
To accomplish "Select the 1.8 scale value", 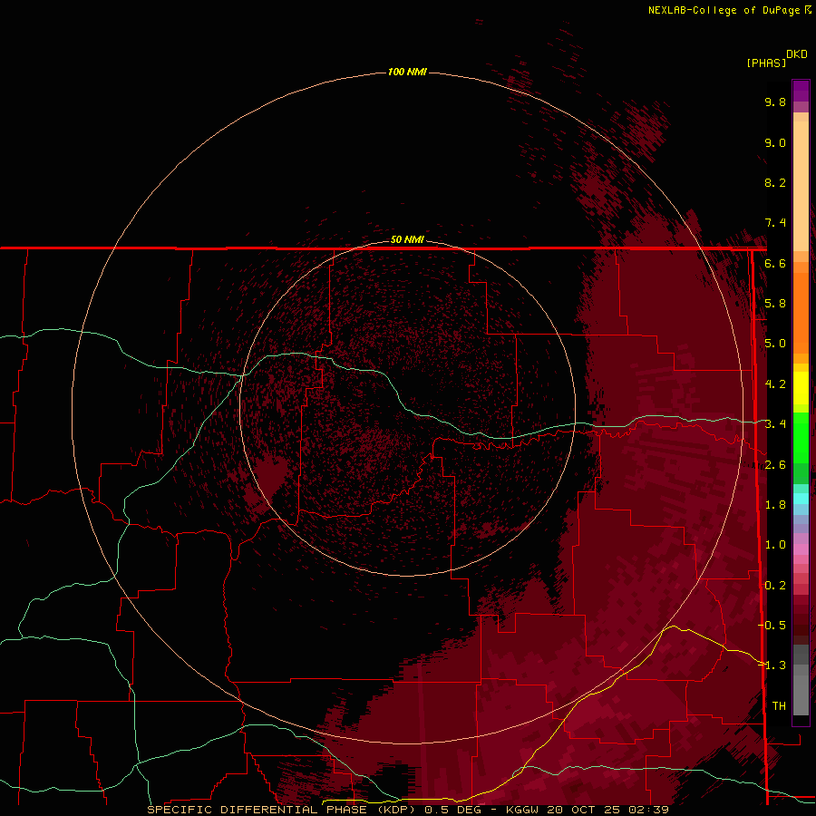I will tap(775, 505).
